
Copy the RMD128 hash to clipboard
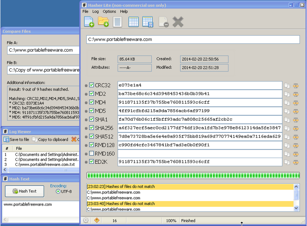tap(287, 145)
